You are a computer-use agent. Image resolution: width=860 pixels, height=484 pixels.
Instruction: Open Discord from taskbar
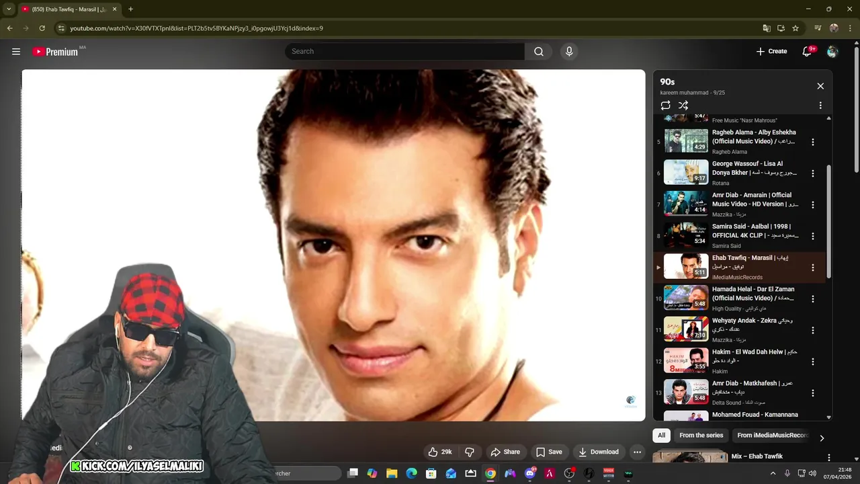coord(530,473)
